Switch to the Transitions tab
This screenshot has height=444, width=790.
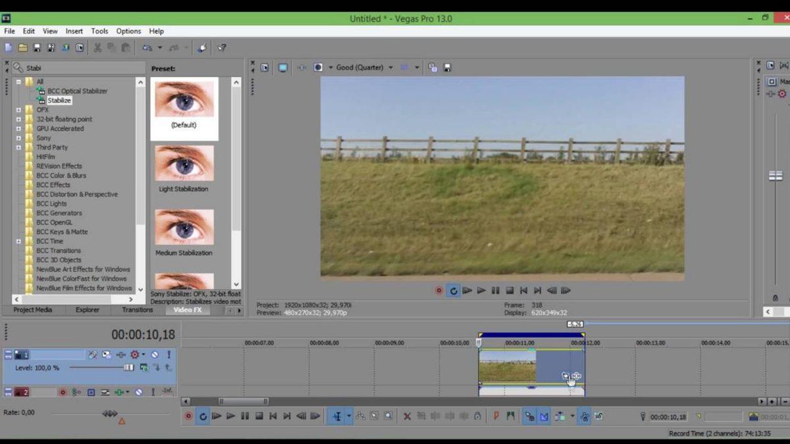coord(136,310)
